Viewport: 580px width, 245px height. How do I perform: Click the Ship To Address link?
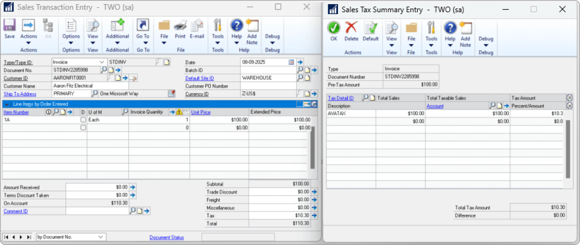coord(20,94)
